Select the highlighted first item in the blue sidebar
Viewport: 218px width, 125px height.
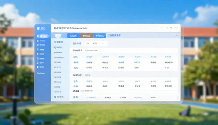pos(43,36)
